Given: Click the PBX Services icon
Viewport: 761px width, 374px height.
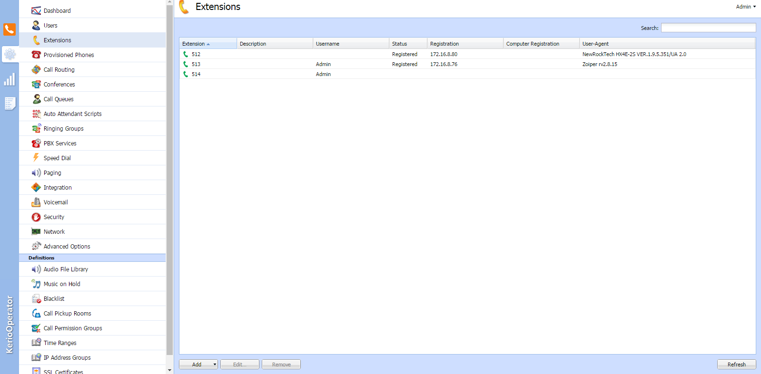Looking at the screenshot, I should coord(36,143).
